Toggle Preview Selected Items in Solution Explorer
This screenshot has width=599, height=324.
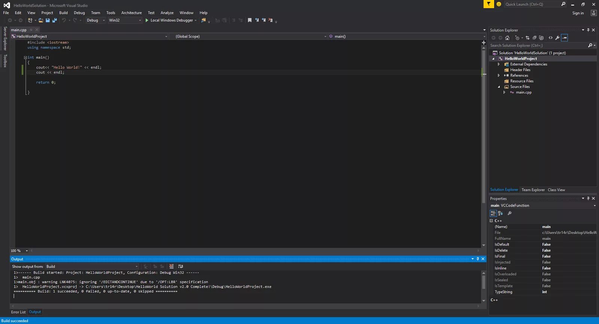(x=565, y=38)
